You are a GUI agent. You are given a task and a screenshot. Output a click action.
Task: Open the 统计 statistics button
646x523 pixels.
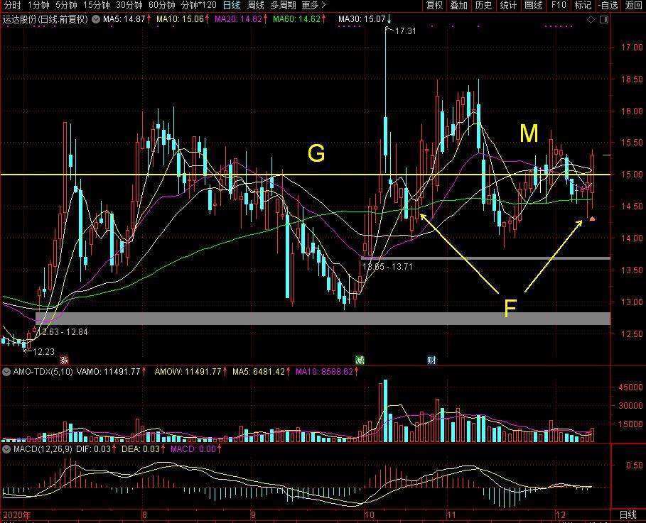click(x=508, y=6)
